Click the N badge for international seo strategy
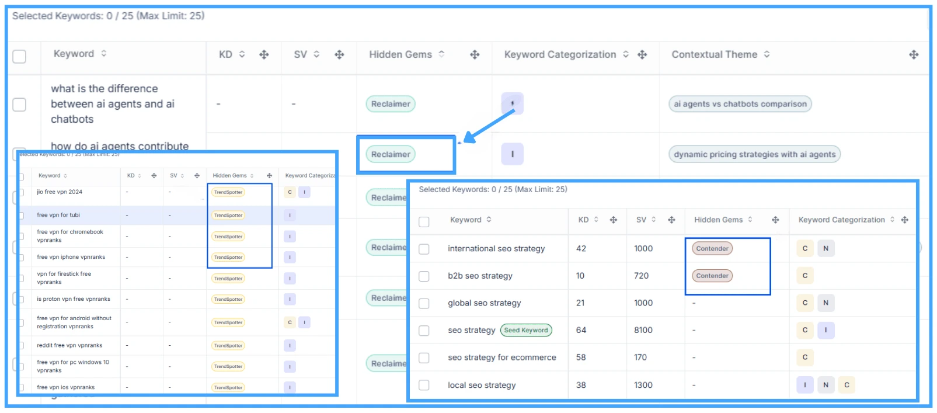 coord(825,248)
